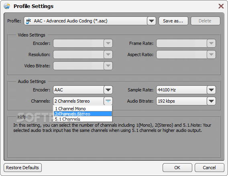This screenshot has width=228, height=176.
Task: Confirm with the OK button
Action: click(x=177, y=168)
